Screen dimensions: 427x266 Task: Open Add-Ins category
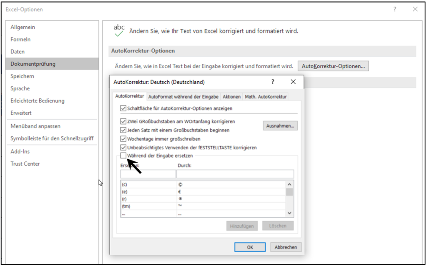click(x=52, y=152)
